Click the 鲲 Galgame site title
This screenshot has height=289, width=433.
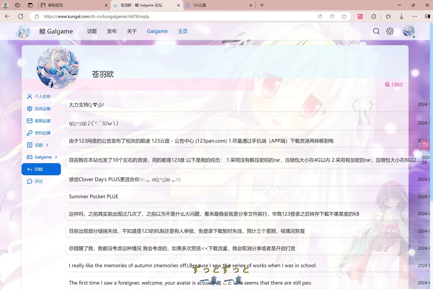point(56,31)
